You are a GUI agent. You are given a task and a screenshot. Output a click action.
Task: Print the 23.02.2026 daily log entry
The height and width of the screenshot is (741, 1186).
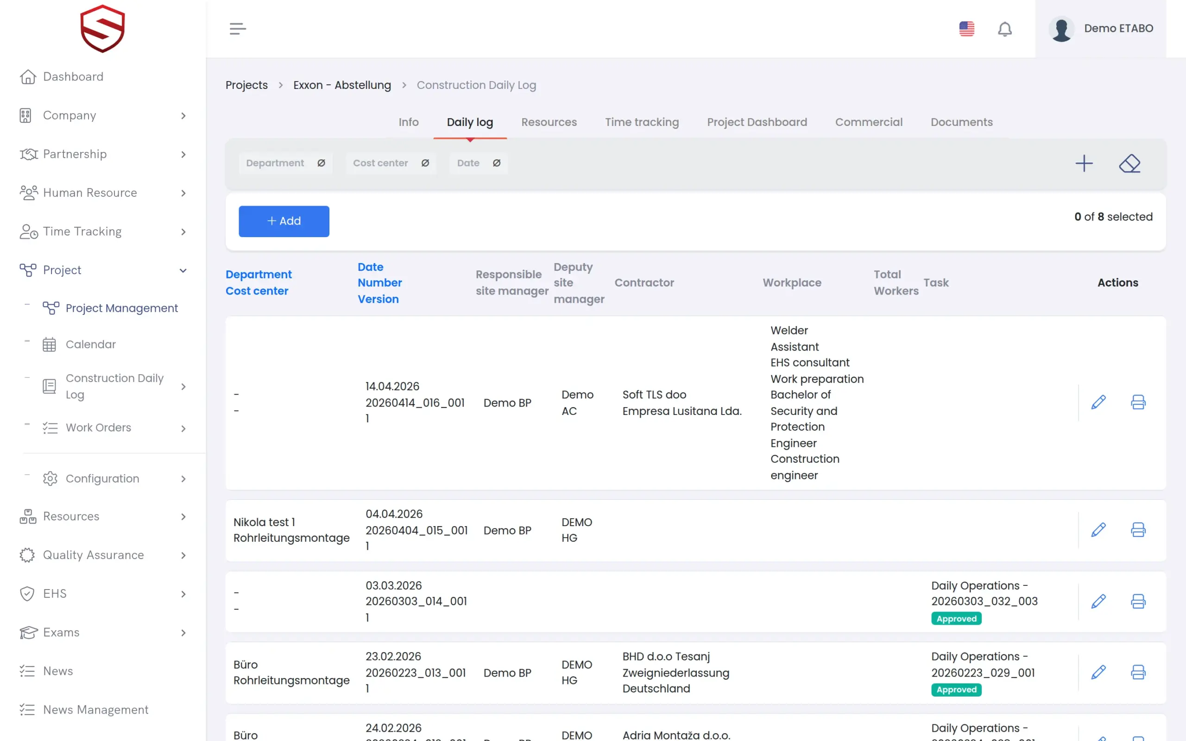click(1138, 672)
